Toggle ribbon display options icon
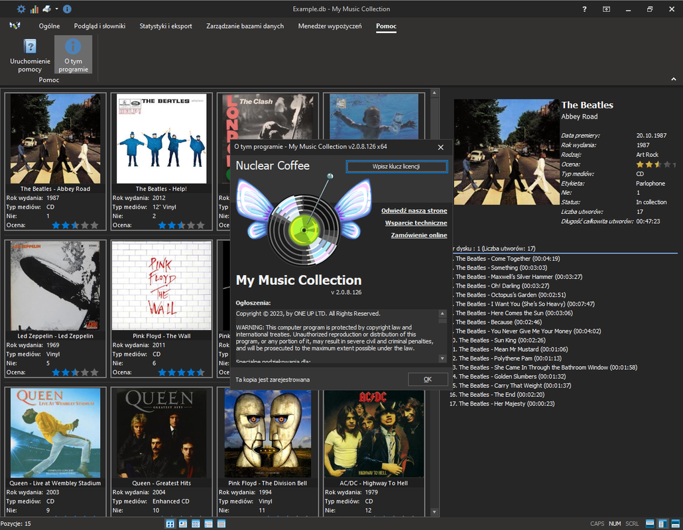 pyautogui.click(x=606, y=9)
